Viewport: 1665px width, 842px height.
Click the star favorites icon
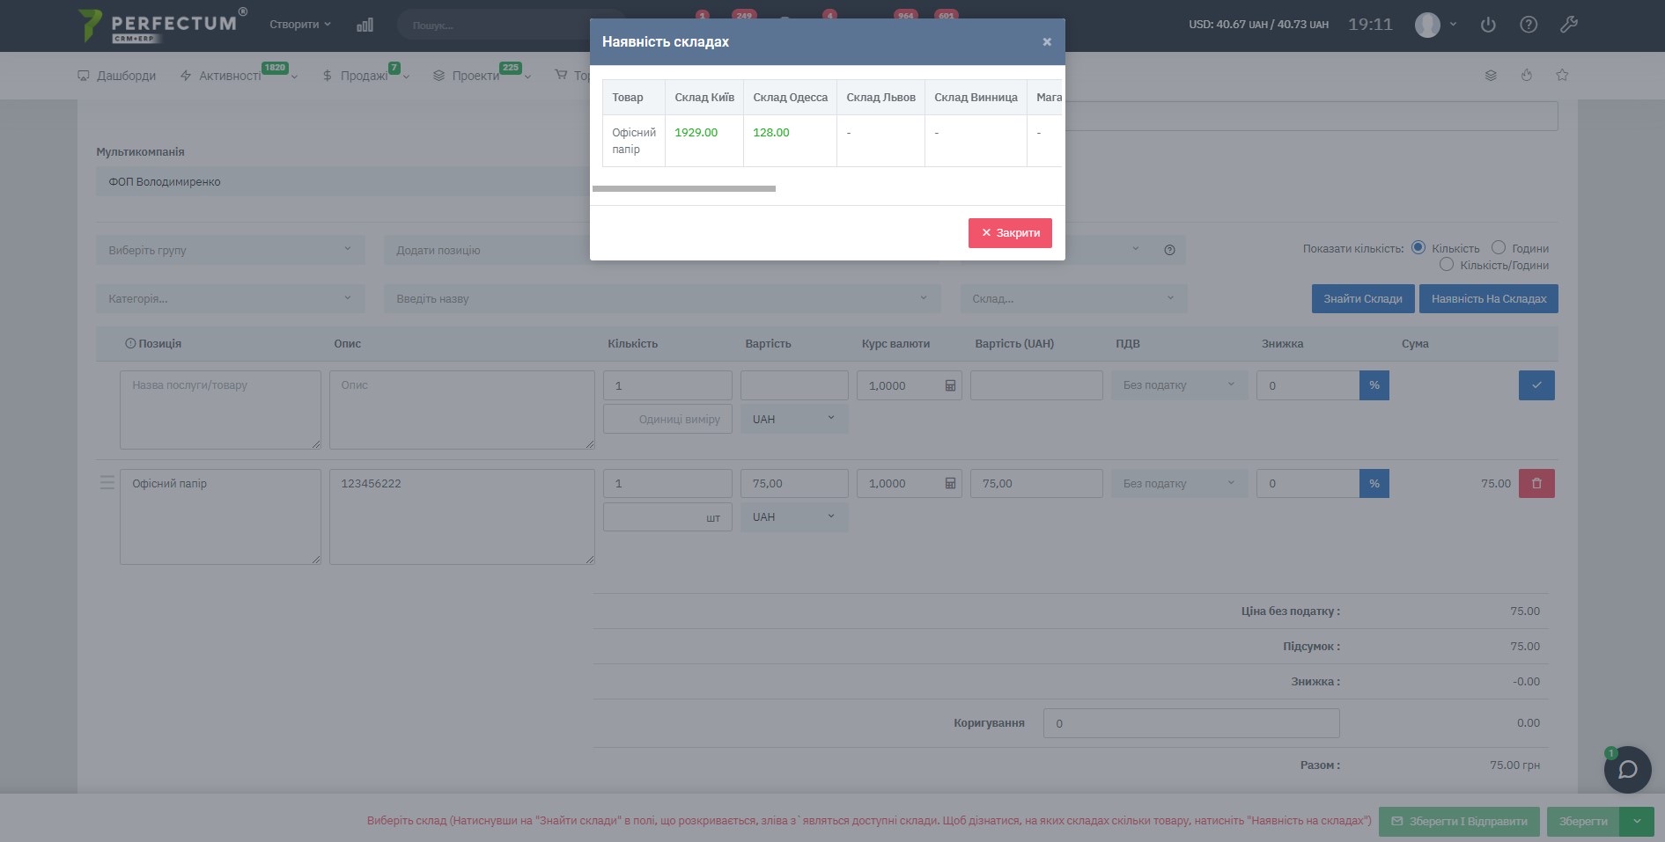1562,76
